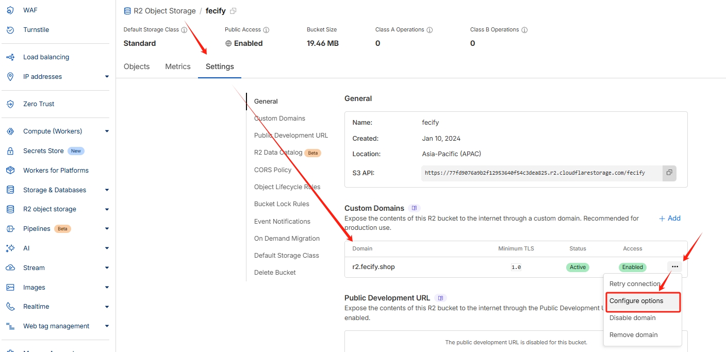Expand Storage & Databases sidebar section
Screen dimensions: 726x352
point(107,190)
